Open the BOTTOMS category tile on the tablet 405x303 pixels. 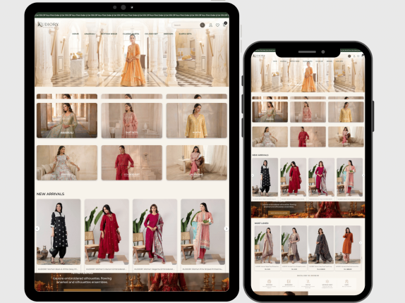197,163
